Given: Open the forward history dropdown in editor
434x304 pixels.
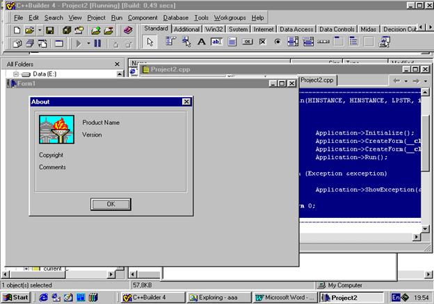Looking at the screenshot, I should tap(426, 81).
